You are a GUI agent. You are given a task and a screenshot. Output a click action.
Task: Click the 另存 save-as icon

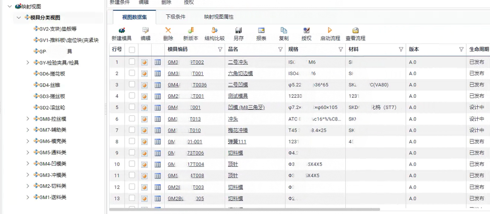tap(239, 31)
